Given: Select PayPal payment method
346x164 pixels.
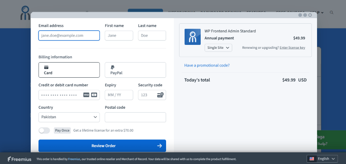Looking at the screenshot, I should 135,70.
